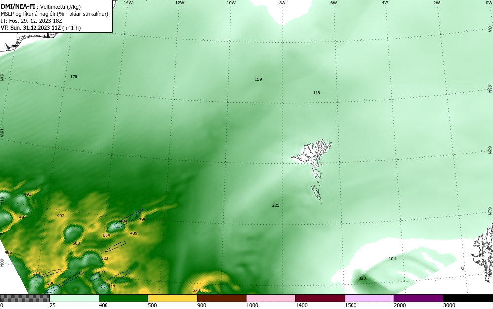Click the 'Veltimætti (J/kg)' label
The width and height of the screenshot is (493, 309).
pos(61,7)
